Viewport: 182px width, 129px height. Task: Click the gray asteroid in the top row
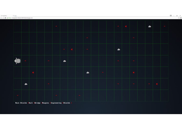(x=150, y=26)
